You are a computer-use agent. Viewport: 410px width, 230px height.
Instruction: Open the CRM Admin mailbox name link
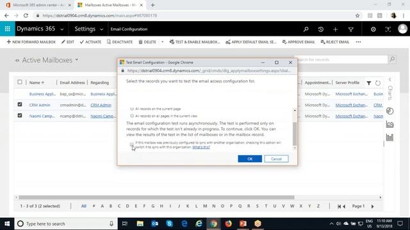coord(40,105)
